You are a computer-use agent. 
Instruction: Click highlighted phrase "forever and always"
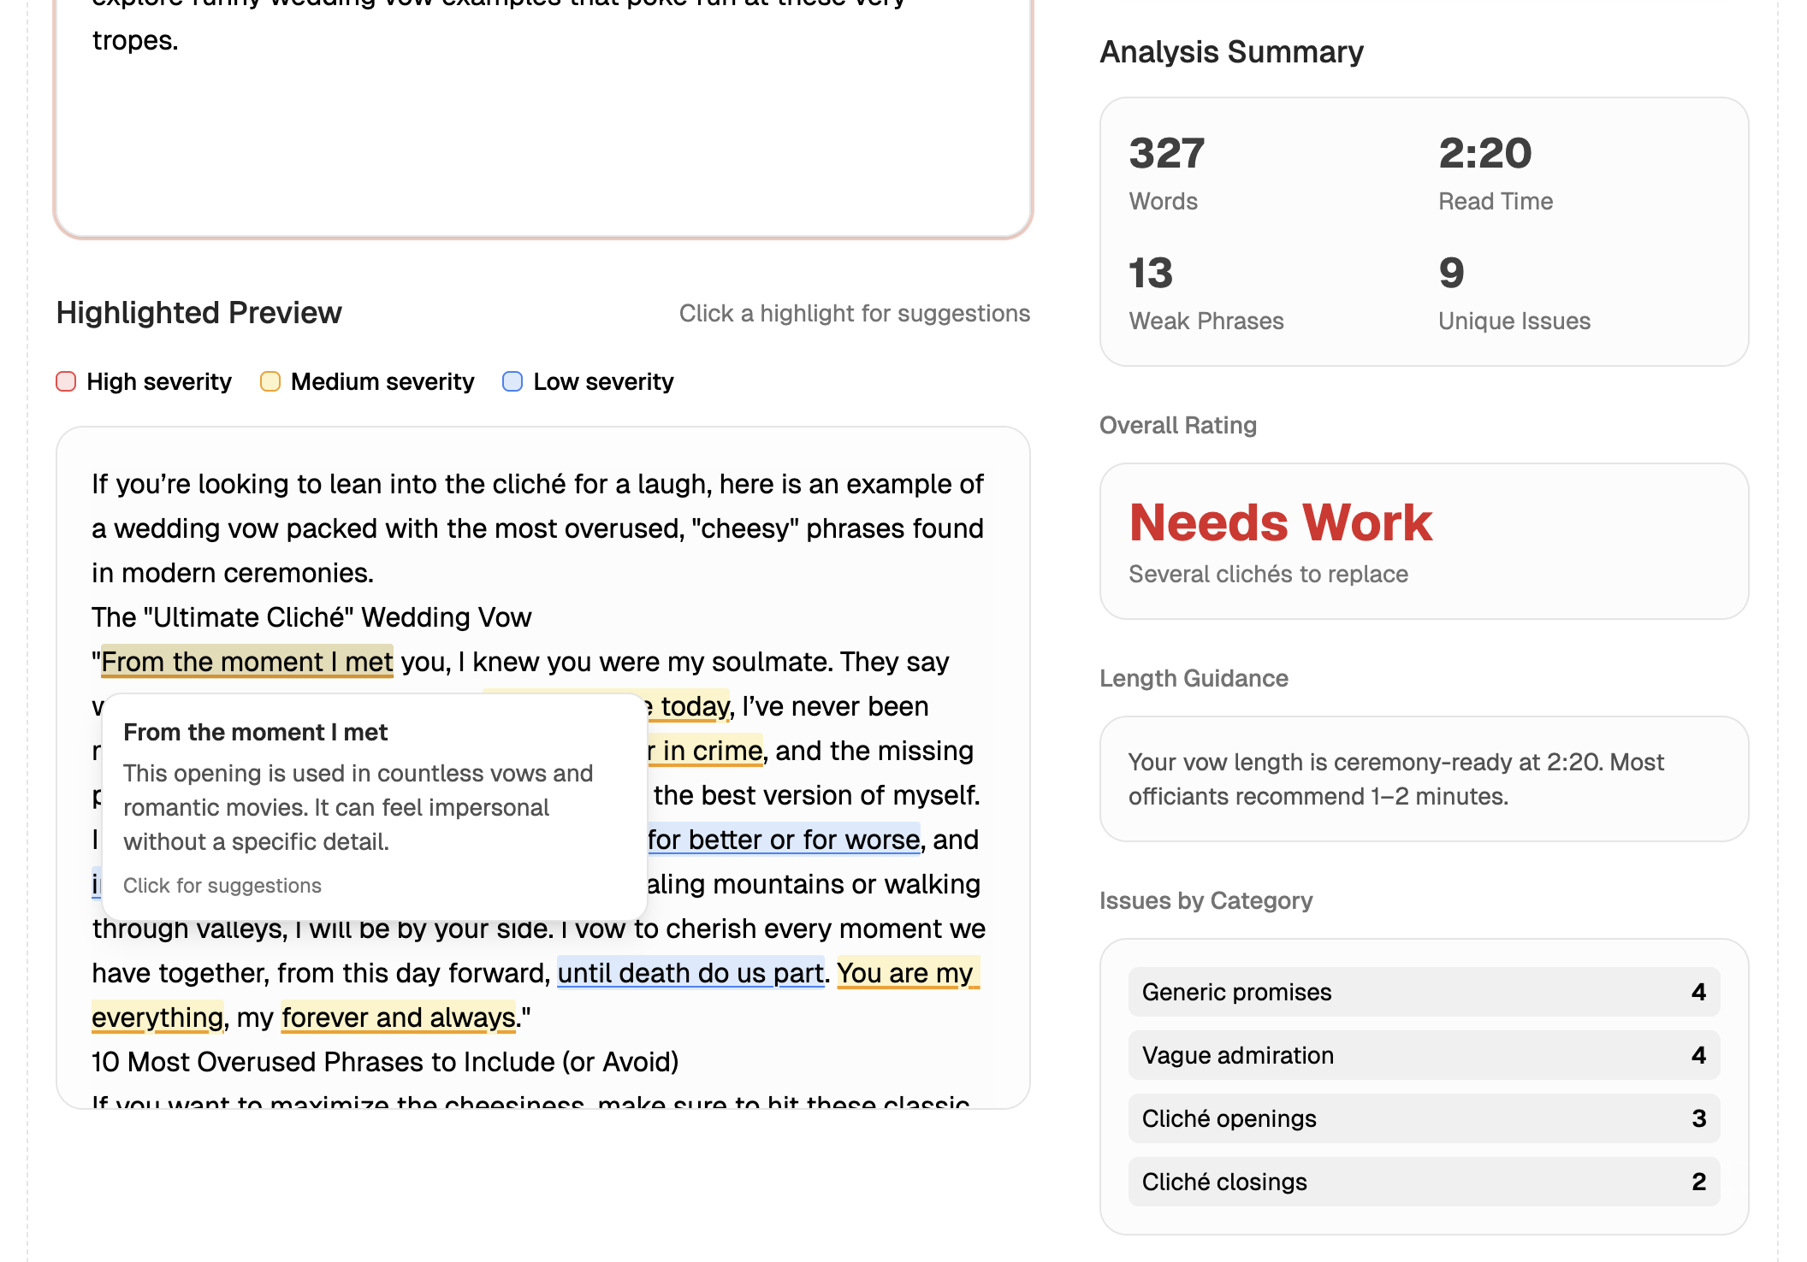click(399, 1017)
